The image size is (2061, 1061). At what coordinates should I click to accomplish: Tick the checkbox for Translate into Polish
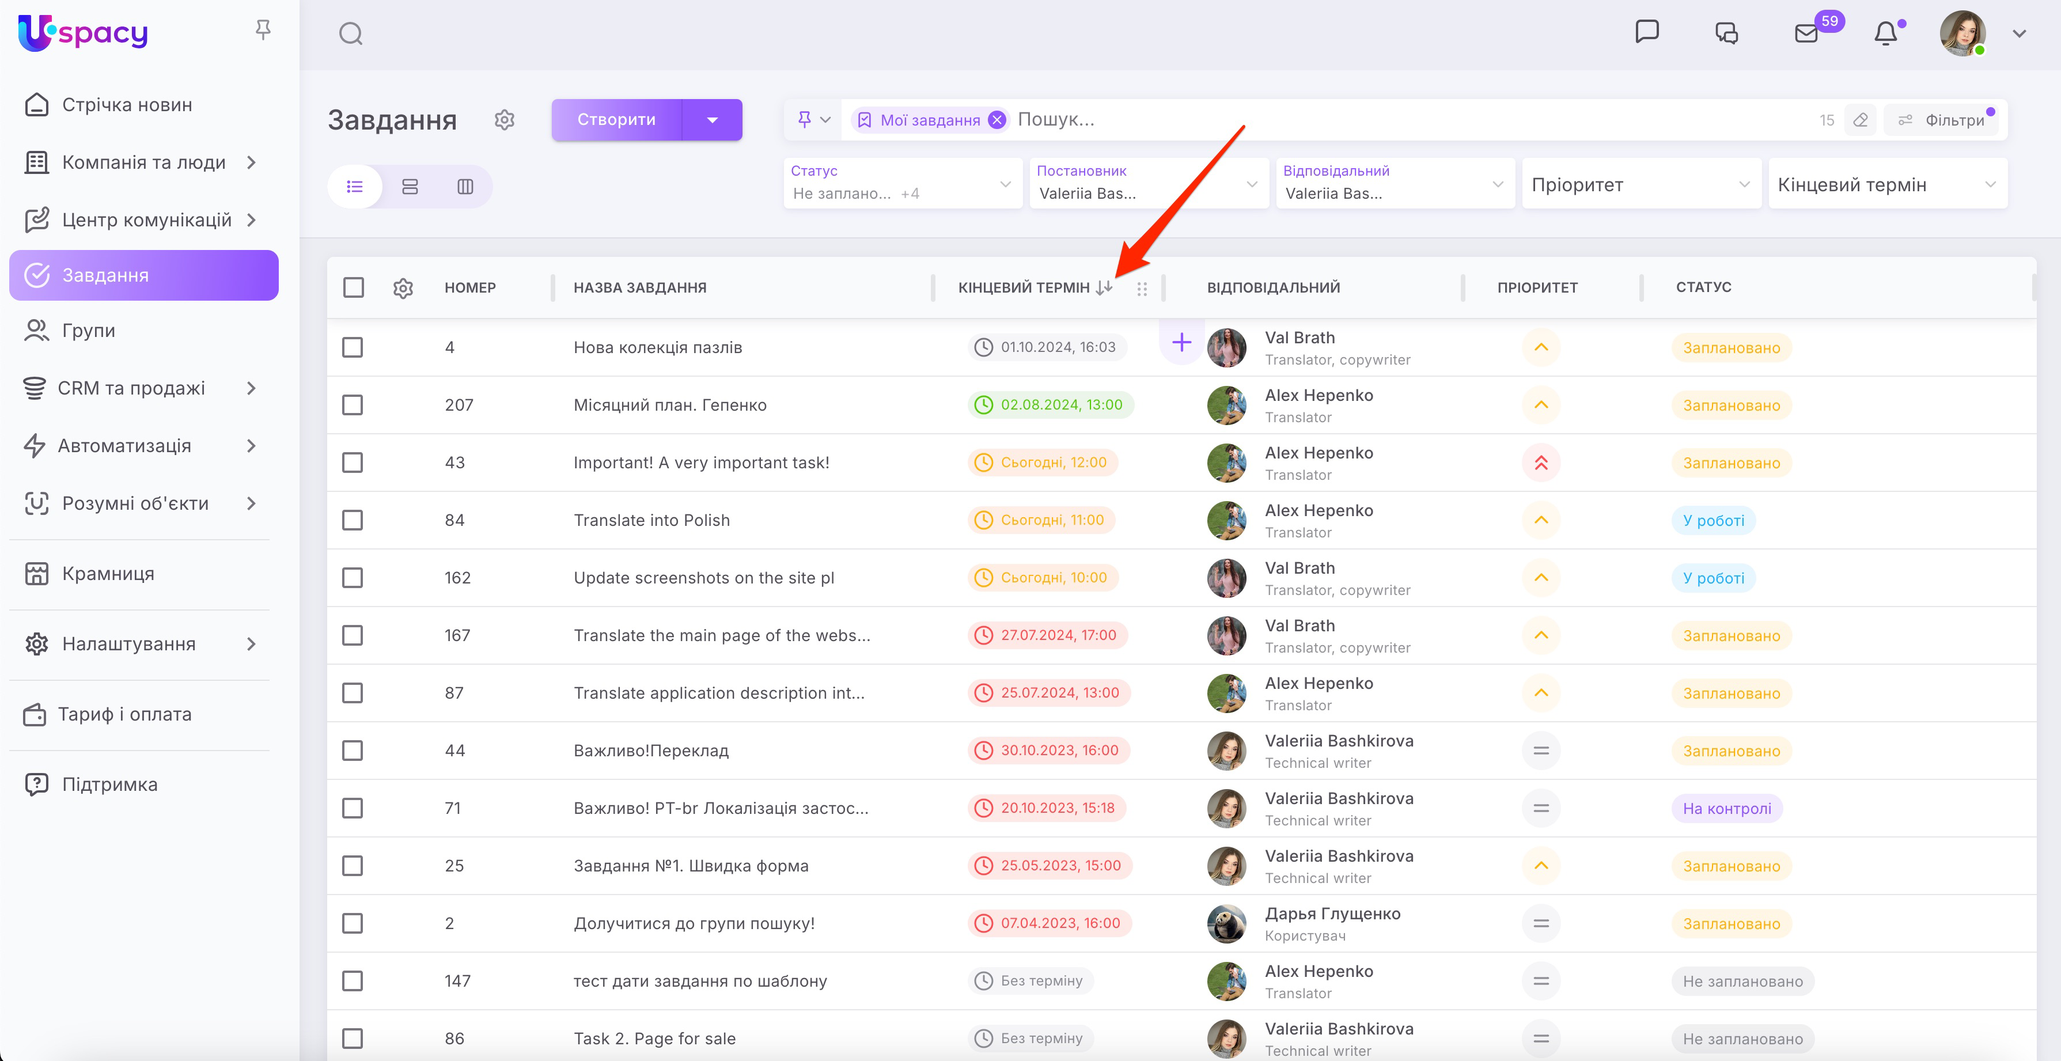click(353, 520)
